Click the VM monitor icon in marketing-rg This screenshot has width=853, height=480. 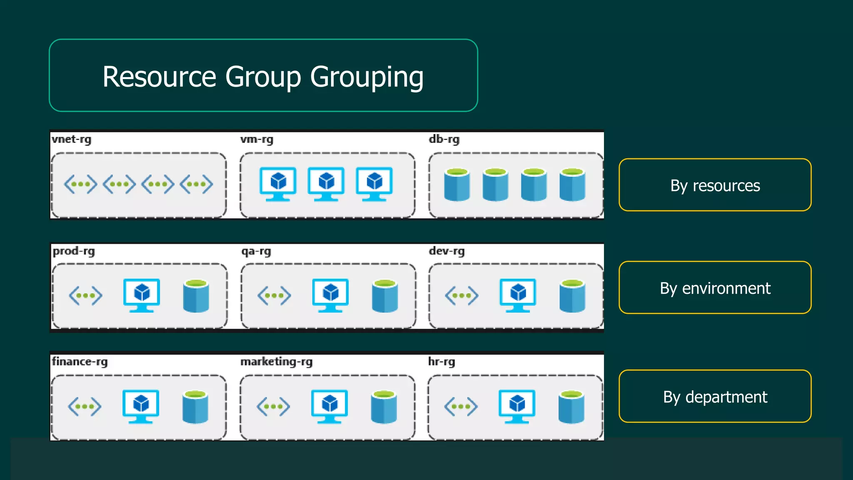tap(329, 406)
